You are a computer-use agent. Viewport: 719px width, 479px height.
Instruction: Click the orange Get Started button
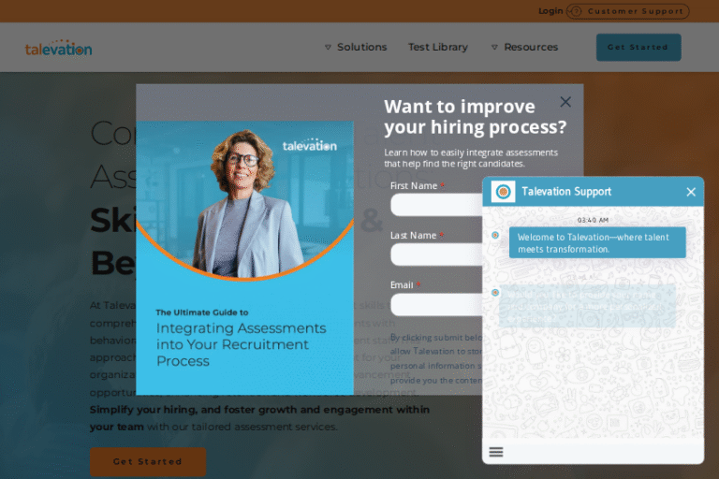coord(148,461)
